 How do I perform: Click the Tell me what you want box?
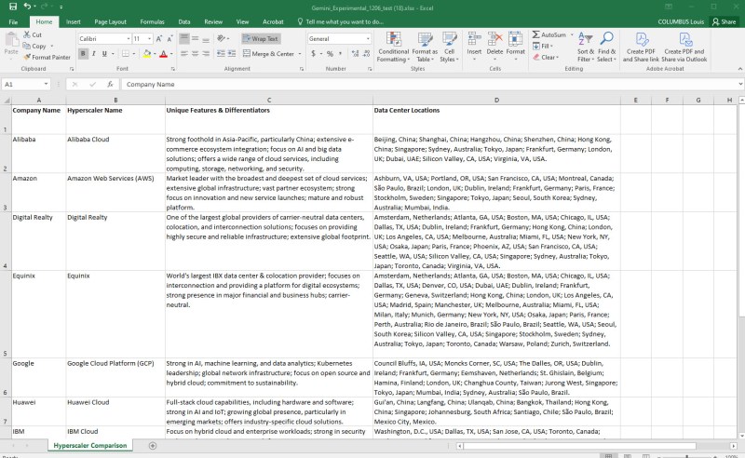[340, 21]
